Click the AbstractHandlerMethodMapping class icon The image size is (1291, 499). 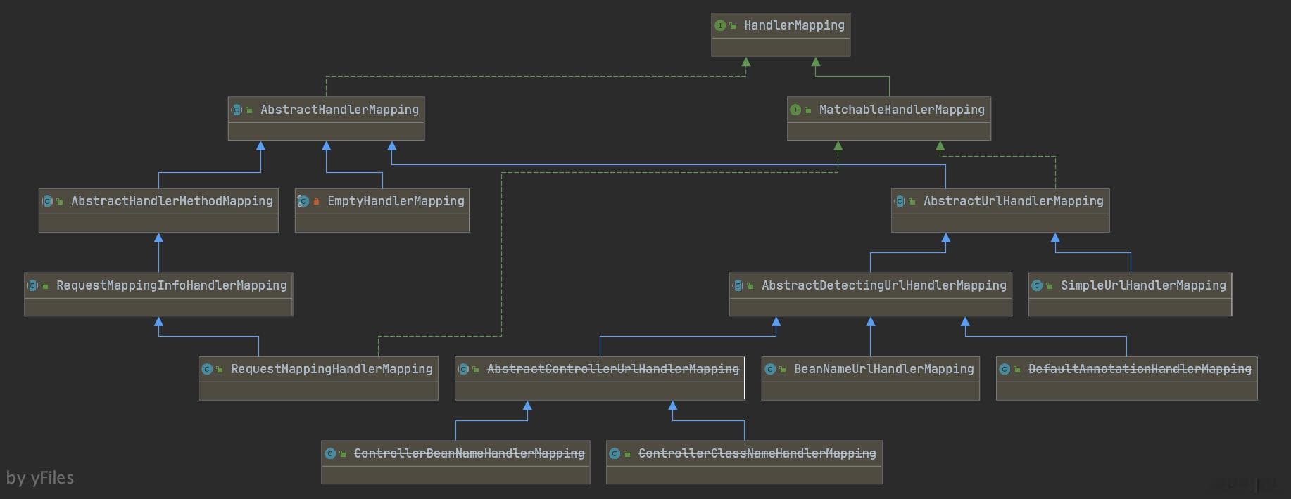(48, 201)
